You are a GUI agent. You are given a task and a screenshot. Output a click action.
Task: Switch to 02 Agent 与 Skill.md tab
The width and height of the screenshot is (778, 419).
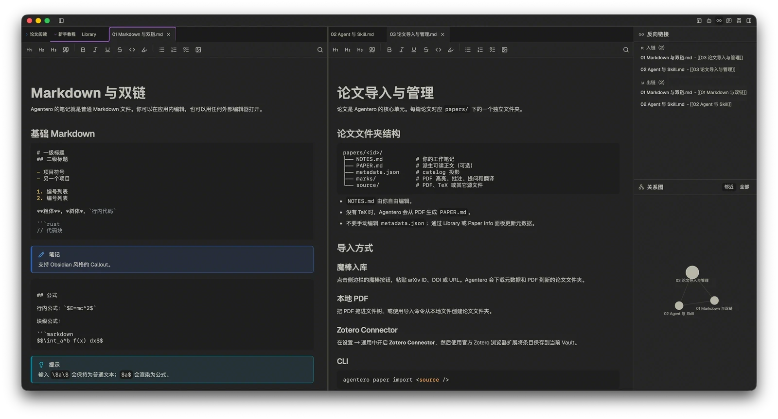[x=352, y=34]
